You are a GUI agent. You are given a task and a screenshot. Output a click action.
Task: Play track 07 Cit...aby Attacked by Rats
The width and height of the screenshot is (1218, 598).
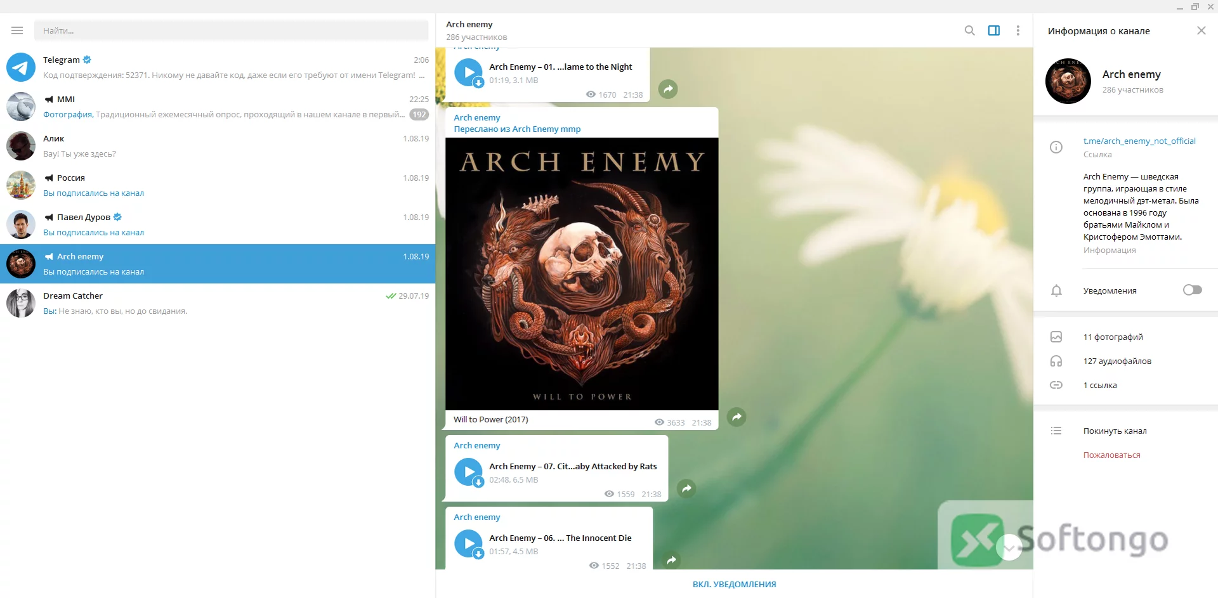click(469, 472)
